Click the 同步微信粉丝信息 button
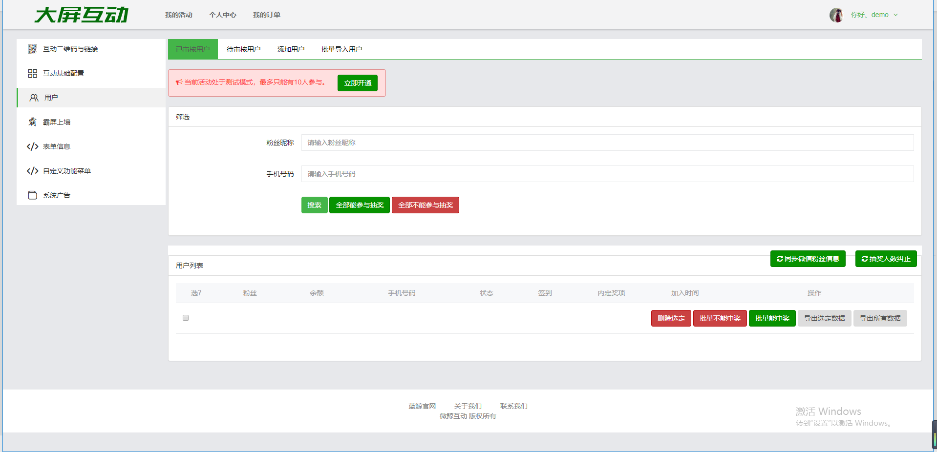 (x=808, y=259)
